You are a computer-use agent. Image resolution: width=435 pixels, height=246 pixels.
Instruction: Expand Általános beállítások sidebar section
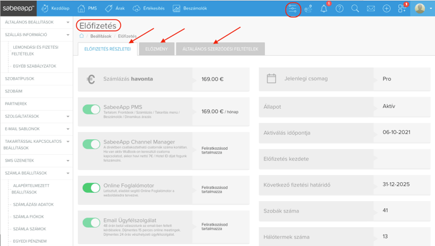tap(68, 22)
